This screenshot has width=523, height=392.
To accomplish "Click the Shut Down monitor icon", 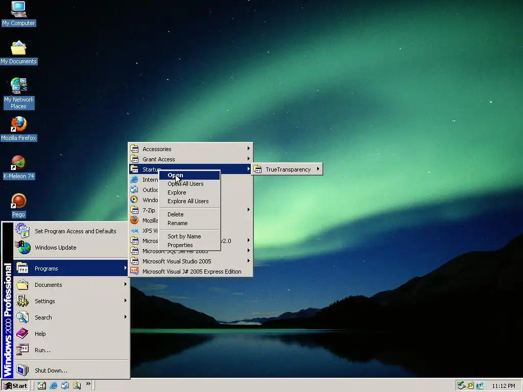I will (22, 371).
